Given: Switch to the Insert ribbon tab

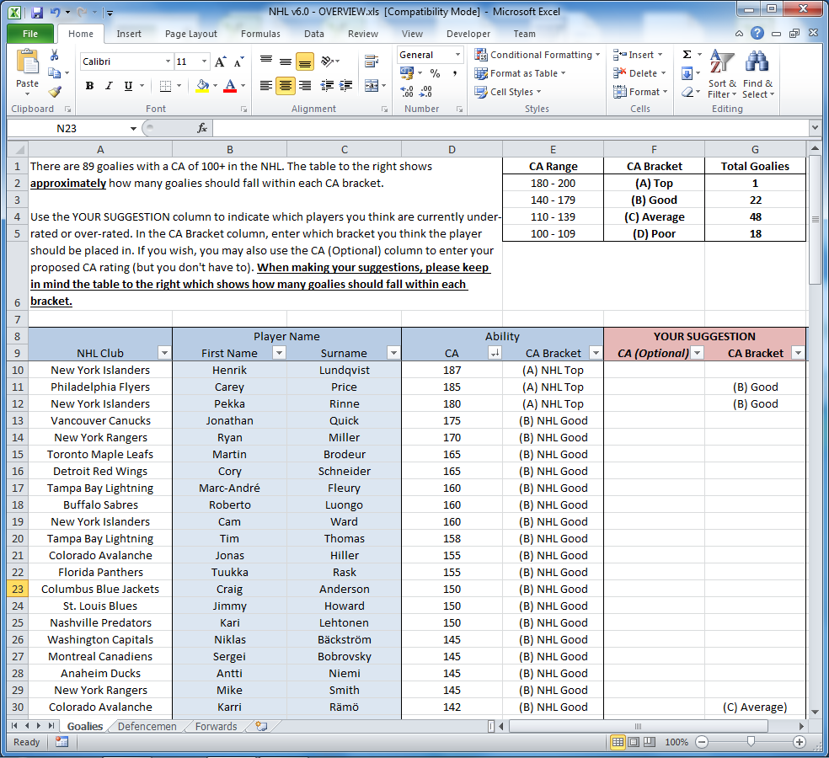Looking at the screenshot, I should click(x=128, y=34).
